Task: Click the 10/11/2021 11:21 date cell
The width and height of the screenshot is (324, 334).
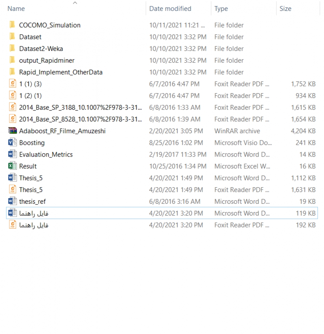Action: (177, 25)
